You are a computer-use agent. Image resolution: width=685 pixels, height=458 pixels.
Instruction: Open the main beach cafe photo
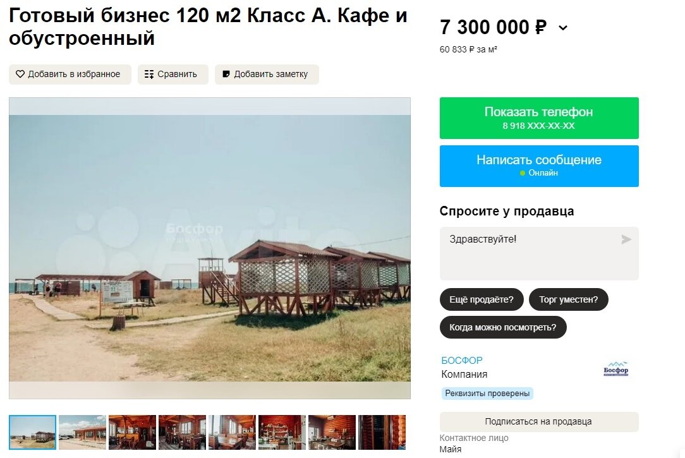coord(210,248)
